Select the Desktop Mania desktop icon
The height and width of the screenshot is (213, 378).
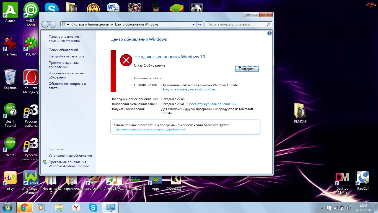tap(342, 182)
